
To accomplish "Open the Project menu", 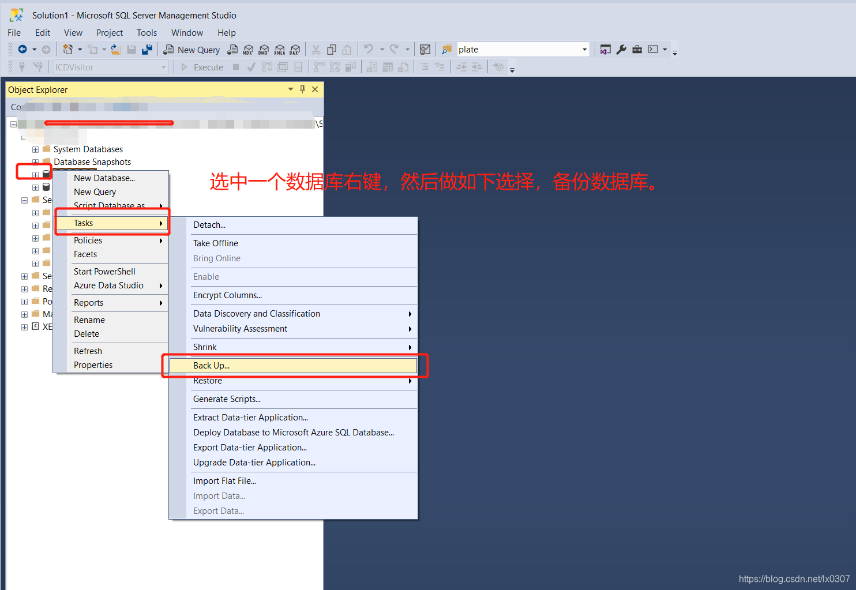I will coord(110,33).
